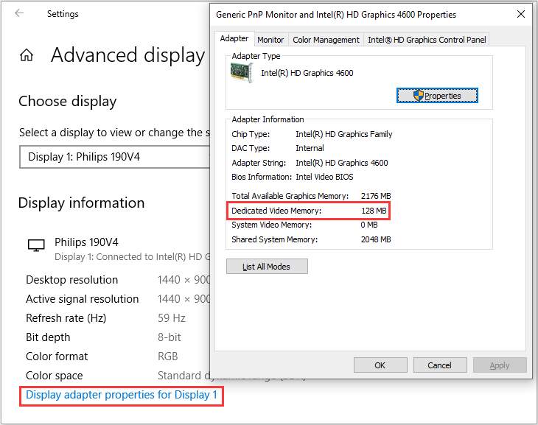
Task: Click the Shared System Memory 2048 MB row
Action: coord(311,239)
